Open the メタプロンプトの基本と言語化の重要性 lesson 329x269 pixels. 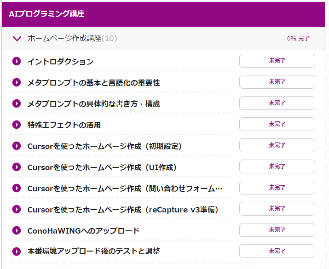[93, 83]
